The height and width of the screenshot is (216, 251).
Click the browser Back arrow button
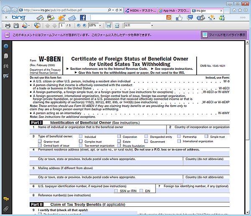[6, 10]
